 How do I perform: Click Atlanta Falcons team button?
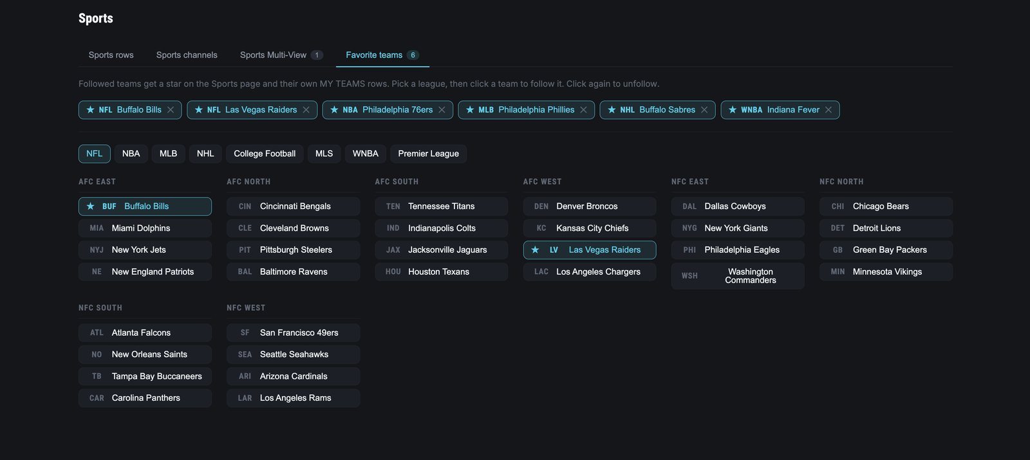click(145, 333)
